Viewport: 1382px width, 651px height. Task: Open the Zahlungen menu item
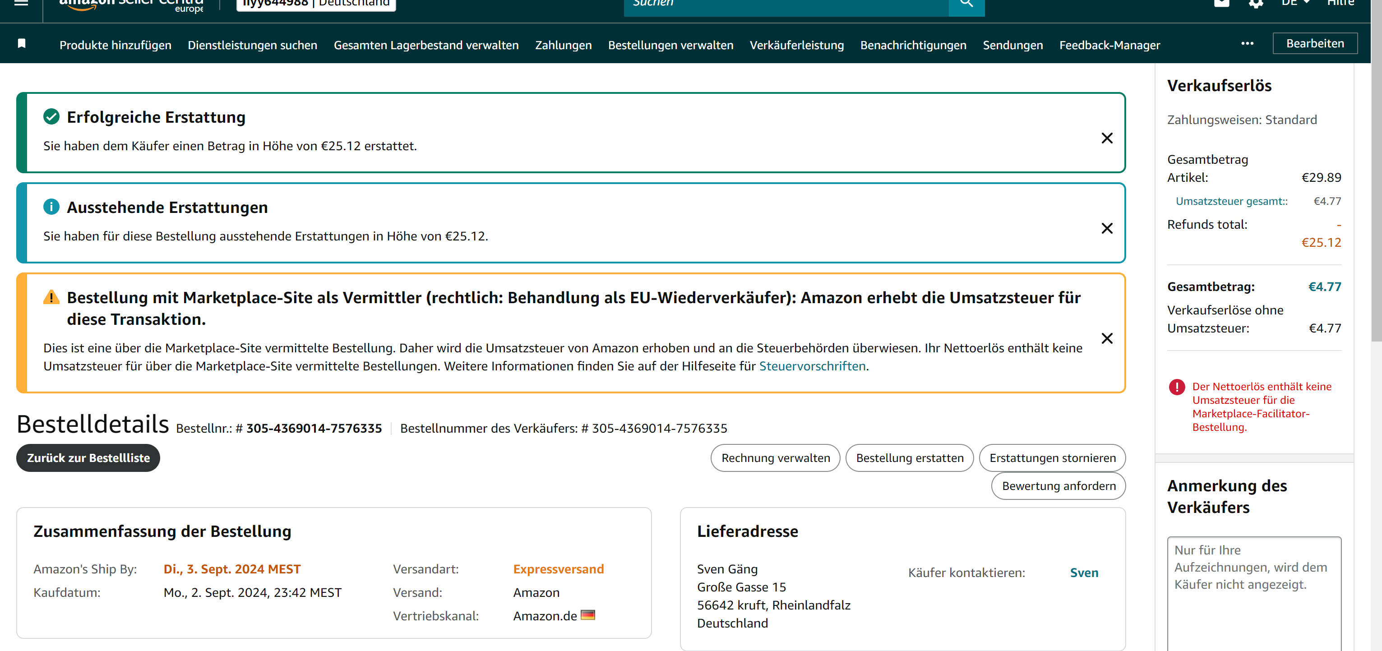pyautogui.click(x=563, y=45)
